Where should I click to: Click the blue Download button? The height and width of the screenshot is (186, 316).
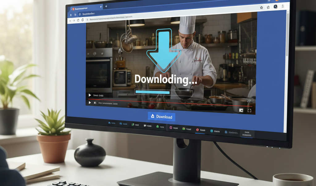(161, 117)
